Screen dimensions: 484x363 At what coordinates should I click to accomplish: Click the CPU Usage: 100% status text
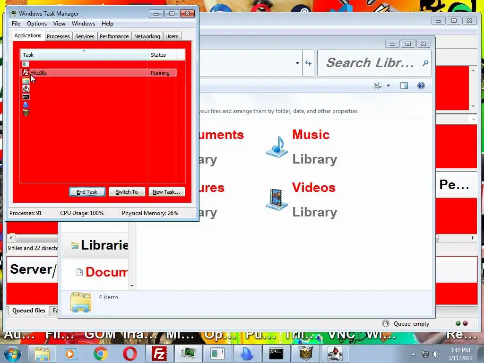point(82,213)
